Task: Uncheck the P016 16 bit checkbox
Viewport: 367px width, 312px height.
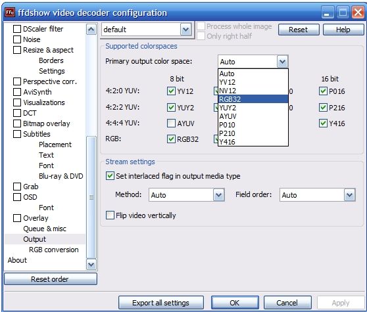Action: pos(323,91)
